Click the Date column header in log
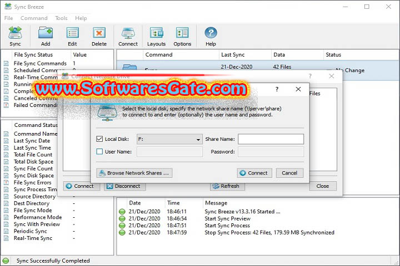The image size is (400, 266). click(x=146, y=203)
